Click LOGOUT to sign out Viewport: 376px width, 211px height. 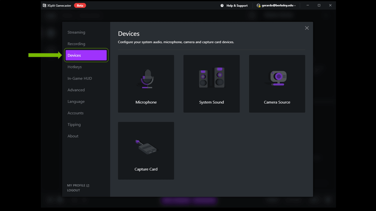(x=74, y=190)
